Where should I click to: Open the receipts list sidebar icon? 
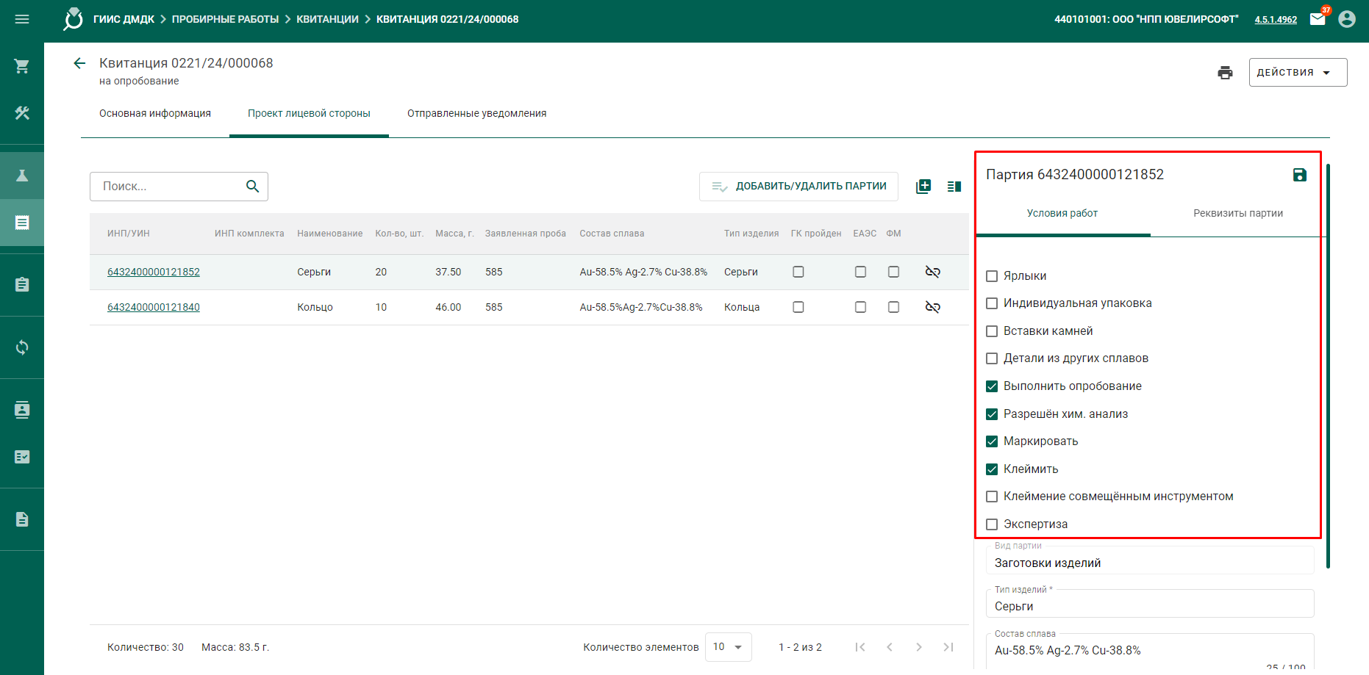click(22, 223)
